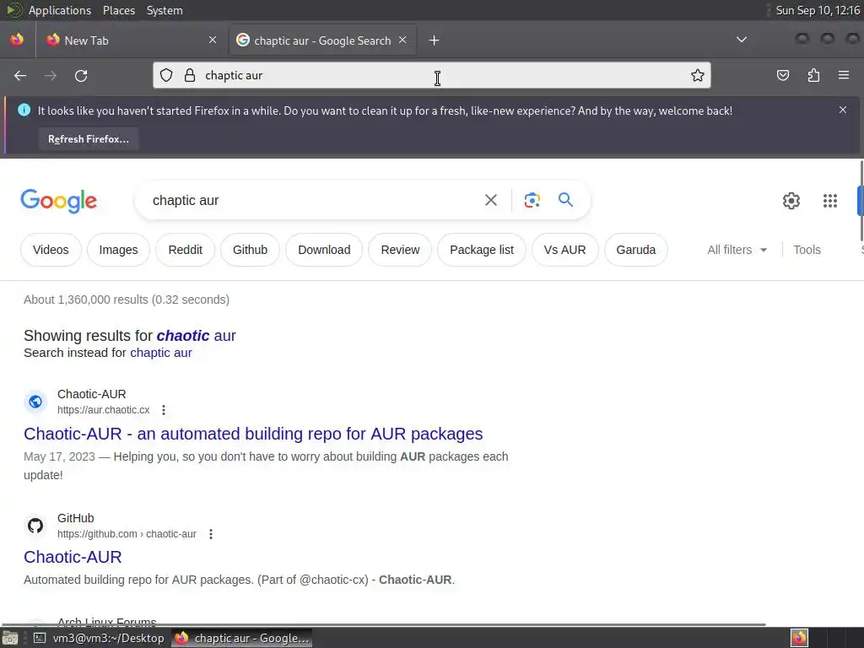The height and width of the screenshot is (648, 864).
Task: Click the pinned Firefox view icon
Action: 17,40
